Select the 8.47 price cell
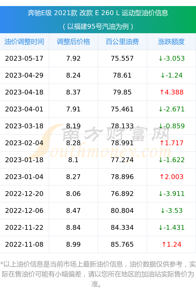This screenshot has height=289, width=196. pyautogui.click(x=74, y=210)
